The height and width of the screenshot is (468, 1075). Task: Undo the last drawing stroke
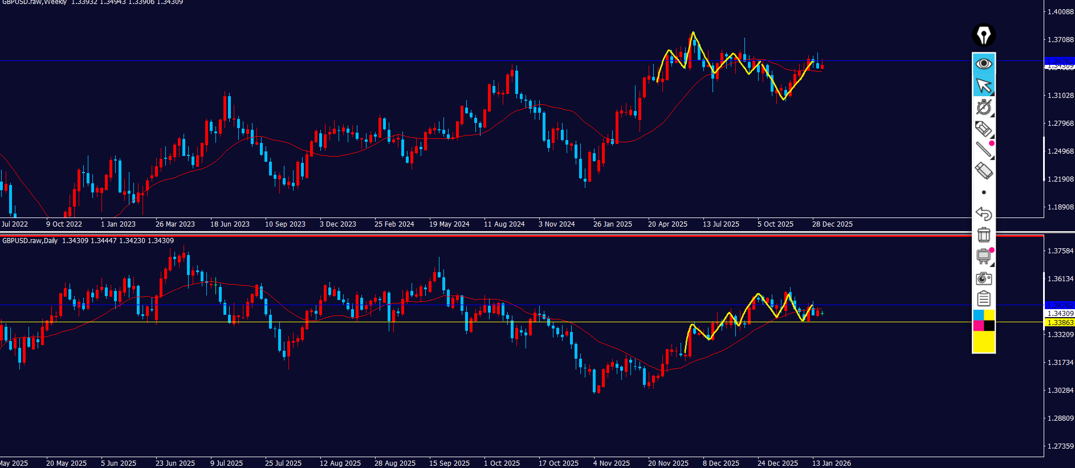tap(984, 214)
